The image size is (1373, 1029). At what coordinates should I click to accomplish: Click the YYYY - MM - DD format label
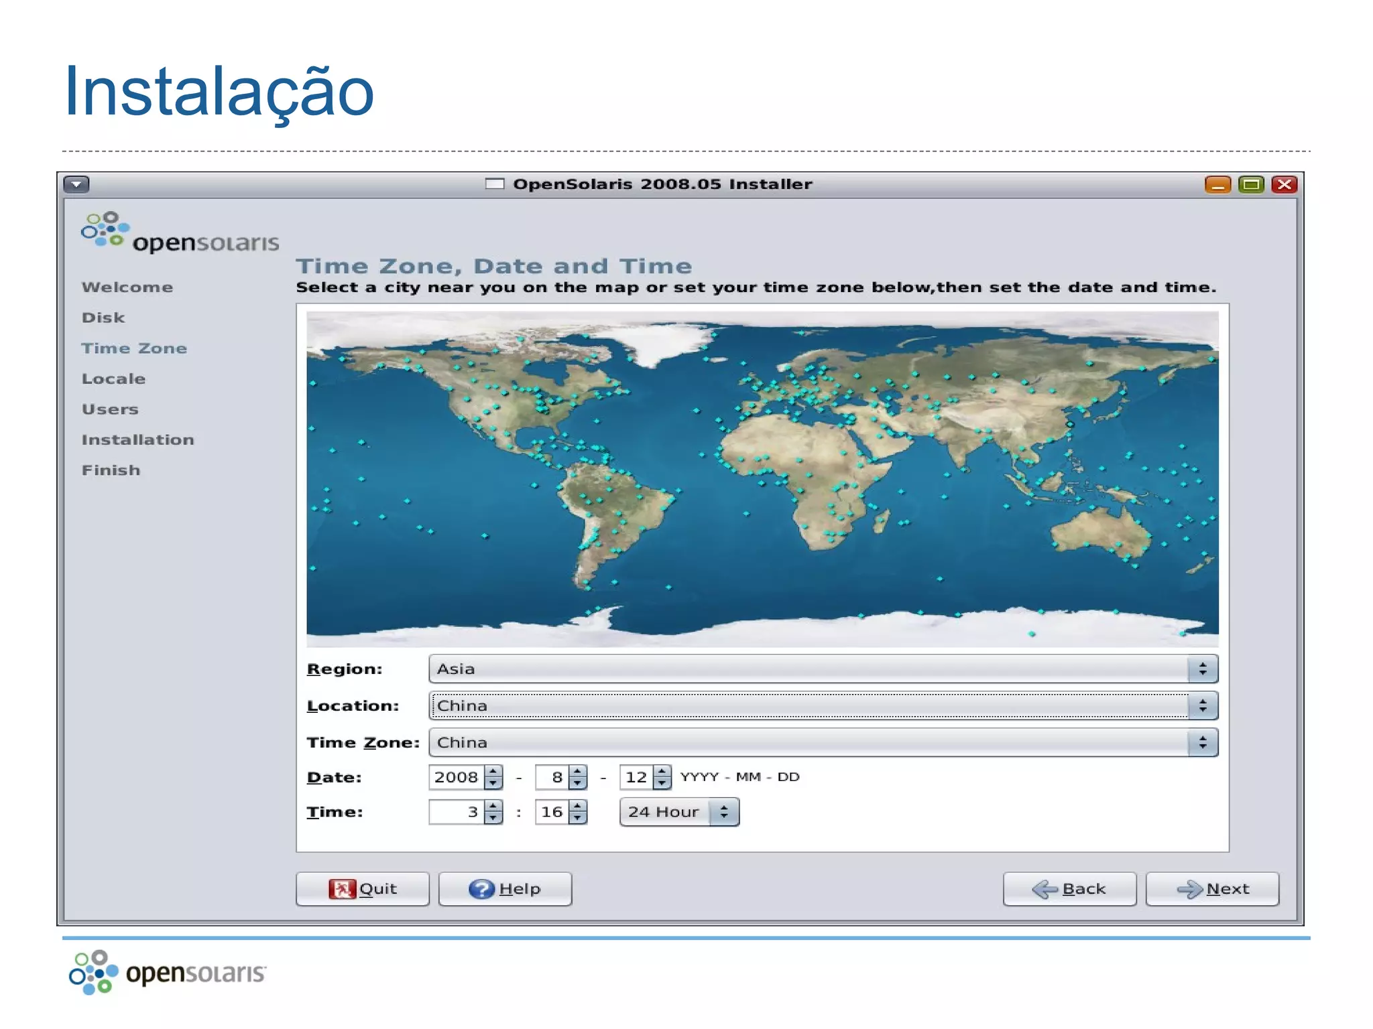pyautogui.click(x=739, y=777)
